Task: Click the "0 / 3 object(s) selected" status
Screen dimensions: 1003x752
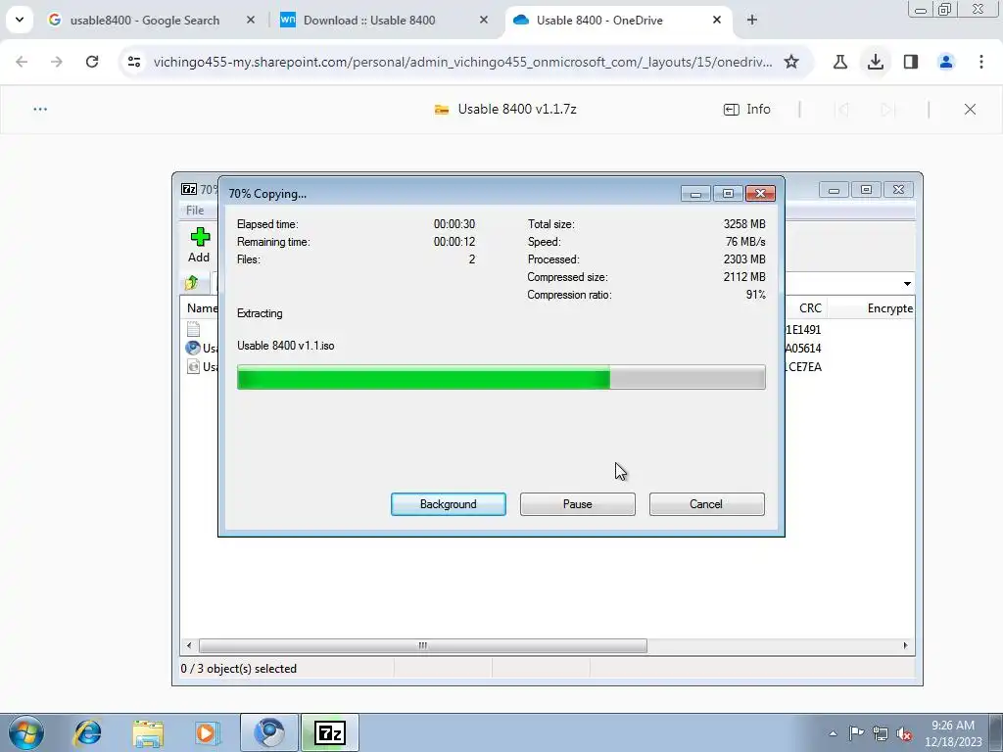Action: pos(239,669)
